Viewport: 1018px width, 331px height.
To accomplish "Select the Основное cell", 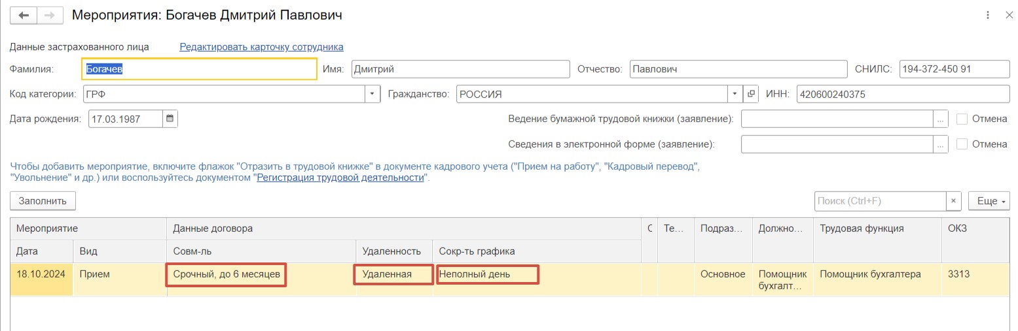I will tap(723, 280).
